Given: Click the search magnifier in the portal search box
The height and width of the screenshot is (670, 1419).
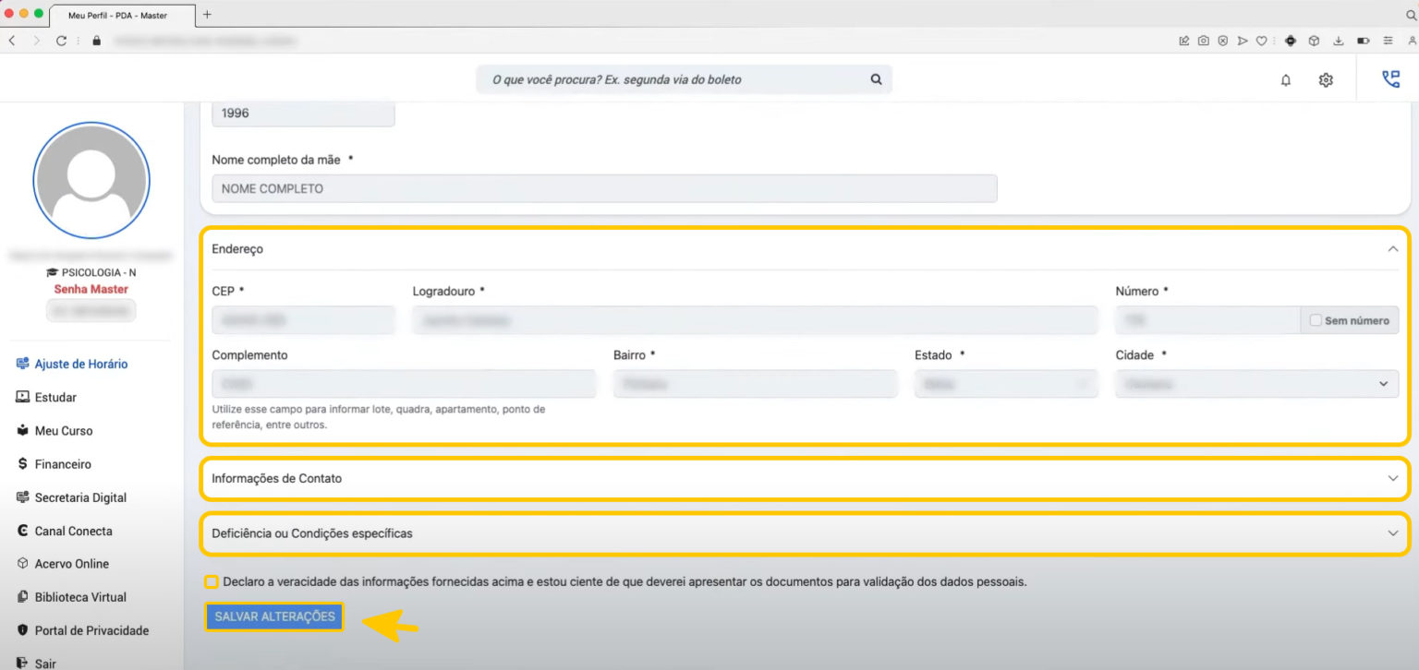Looking at the screenshot, I should pyautogui.click(x=876, y=79).
